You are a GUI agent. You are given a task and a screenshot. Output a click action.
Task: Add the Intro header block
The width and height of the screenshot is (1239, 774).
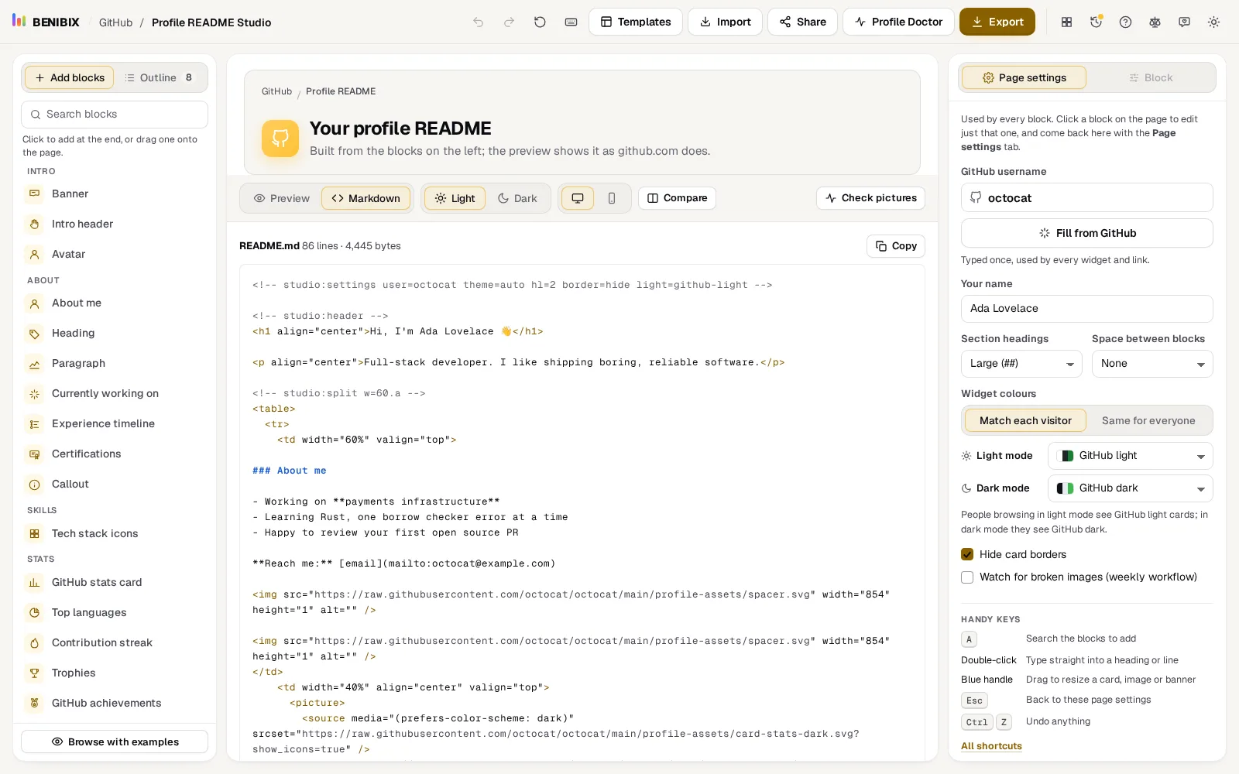(115, 224)
